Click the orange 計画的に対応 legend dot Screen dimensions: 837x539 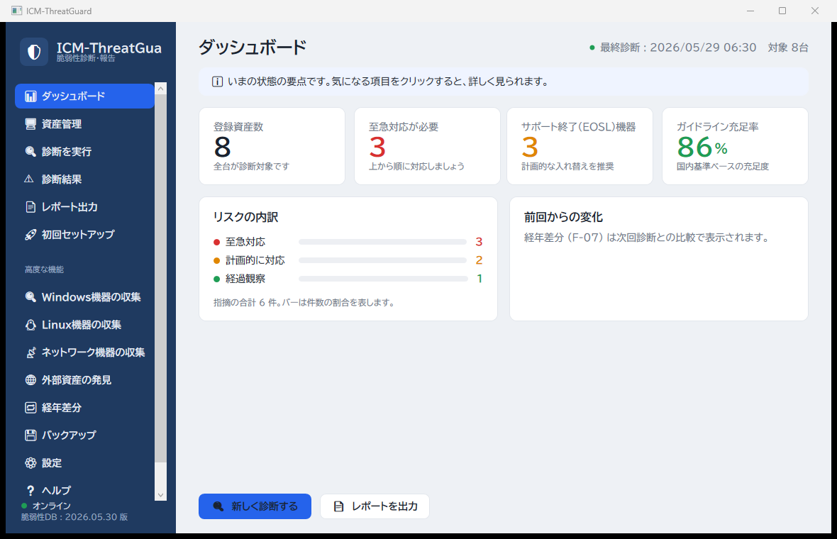[217, 260]
